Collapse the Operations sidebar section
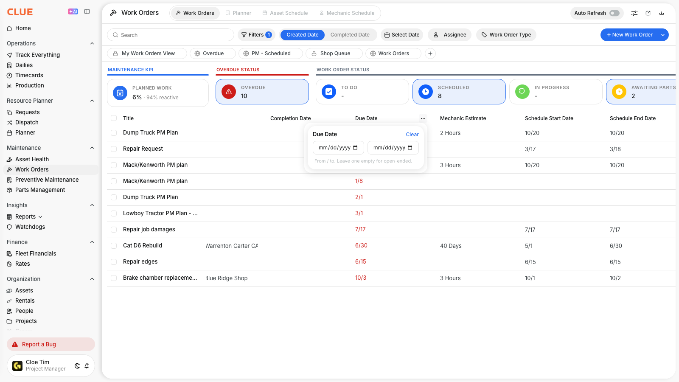This screenshot has width=679, height=382. point(92,43)
